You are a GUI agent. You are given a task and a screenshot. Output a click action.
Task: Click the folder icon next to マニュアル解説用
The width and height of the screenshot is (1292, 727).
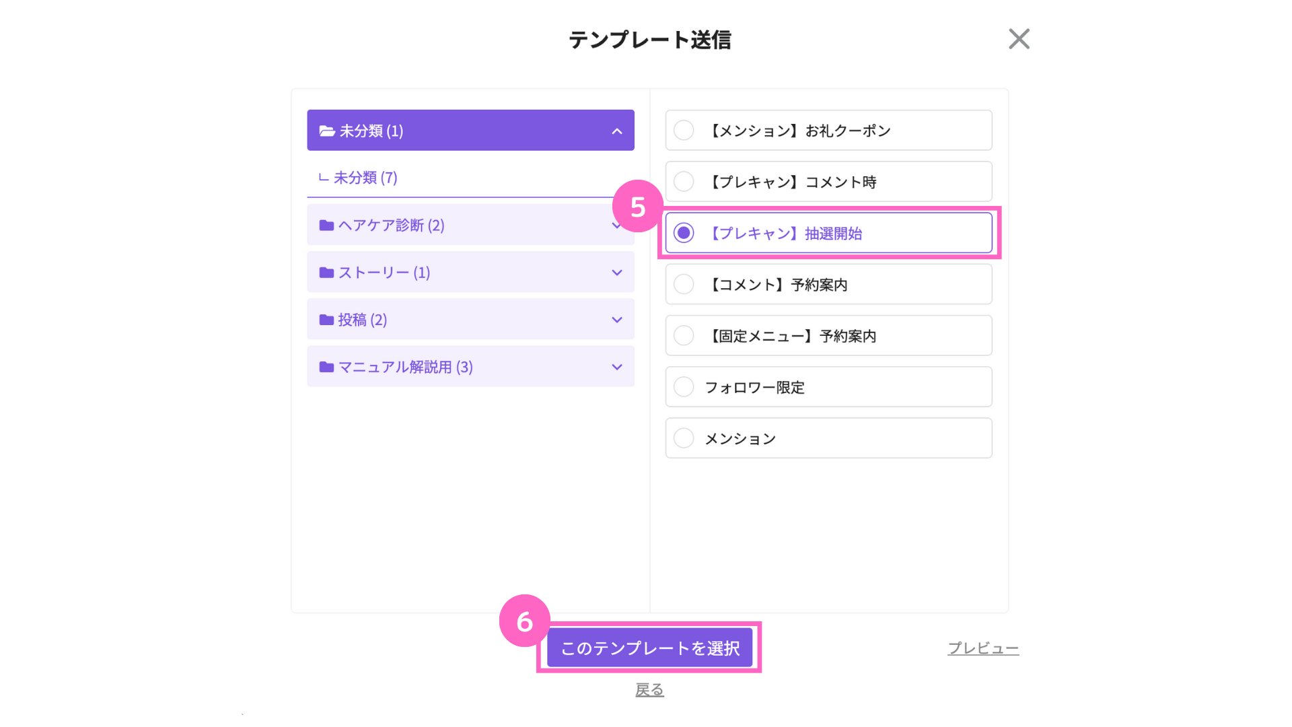[x=326, y=367]
